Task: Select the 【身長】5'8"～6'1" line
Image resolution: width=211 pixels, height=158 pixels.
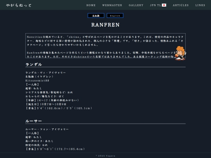Action: (55, 149)
